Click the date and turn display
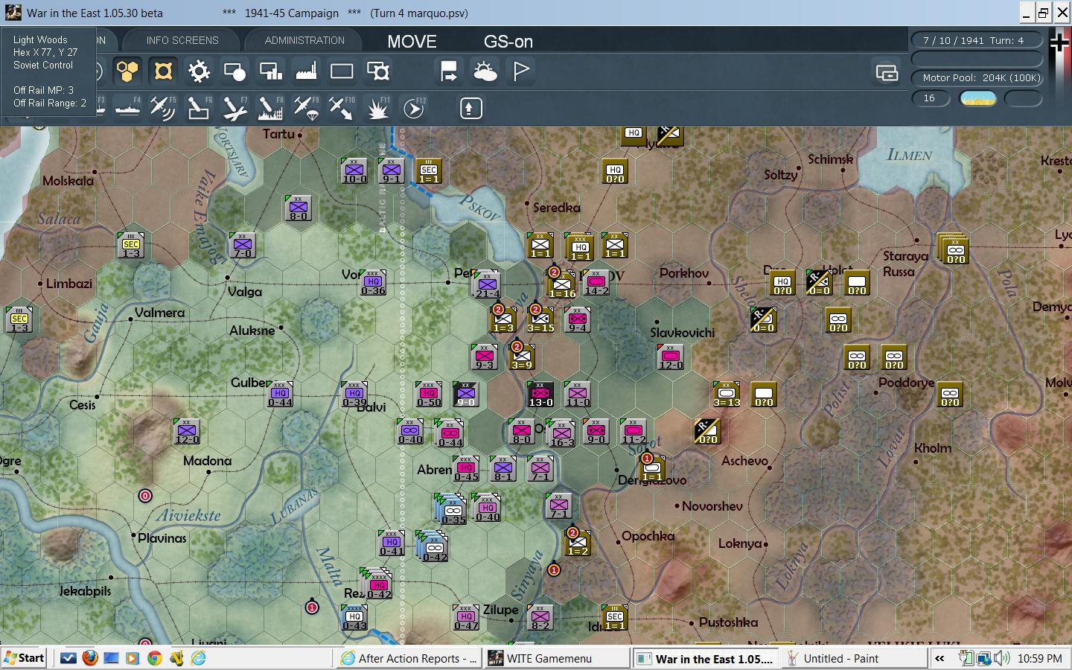The height and width of the screenshot is (670, 1072). coord(977,40)
